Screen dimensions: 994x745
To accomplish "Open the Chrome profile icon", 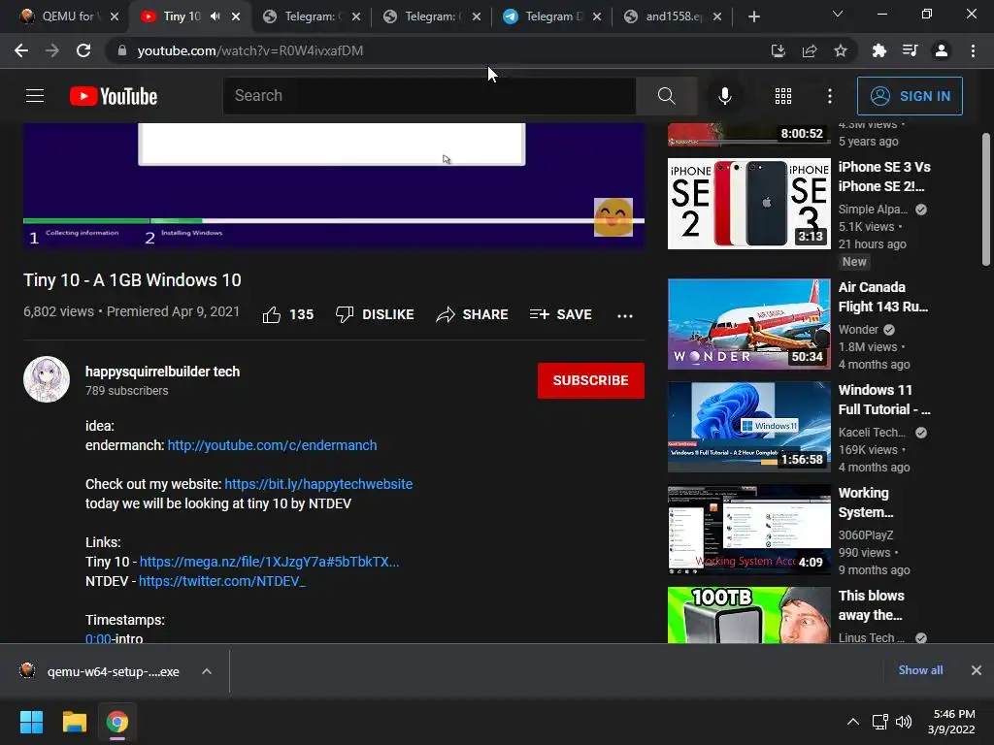I will point(942,50).
